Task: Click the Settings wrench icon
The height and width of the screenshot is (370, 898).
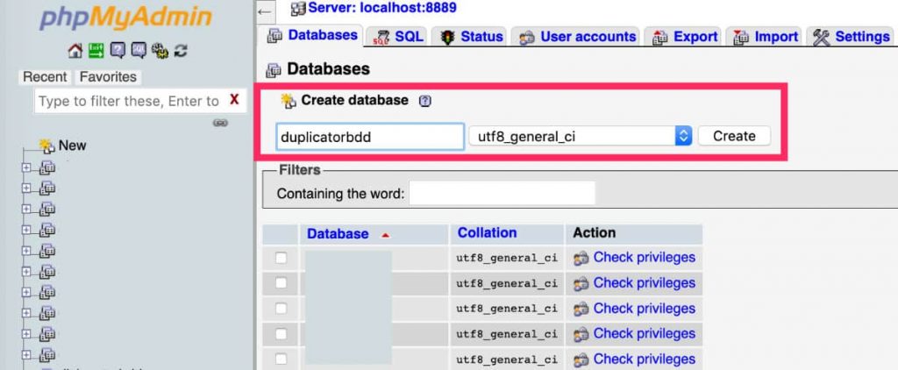Action: point(821,37)
